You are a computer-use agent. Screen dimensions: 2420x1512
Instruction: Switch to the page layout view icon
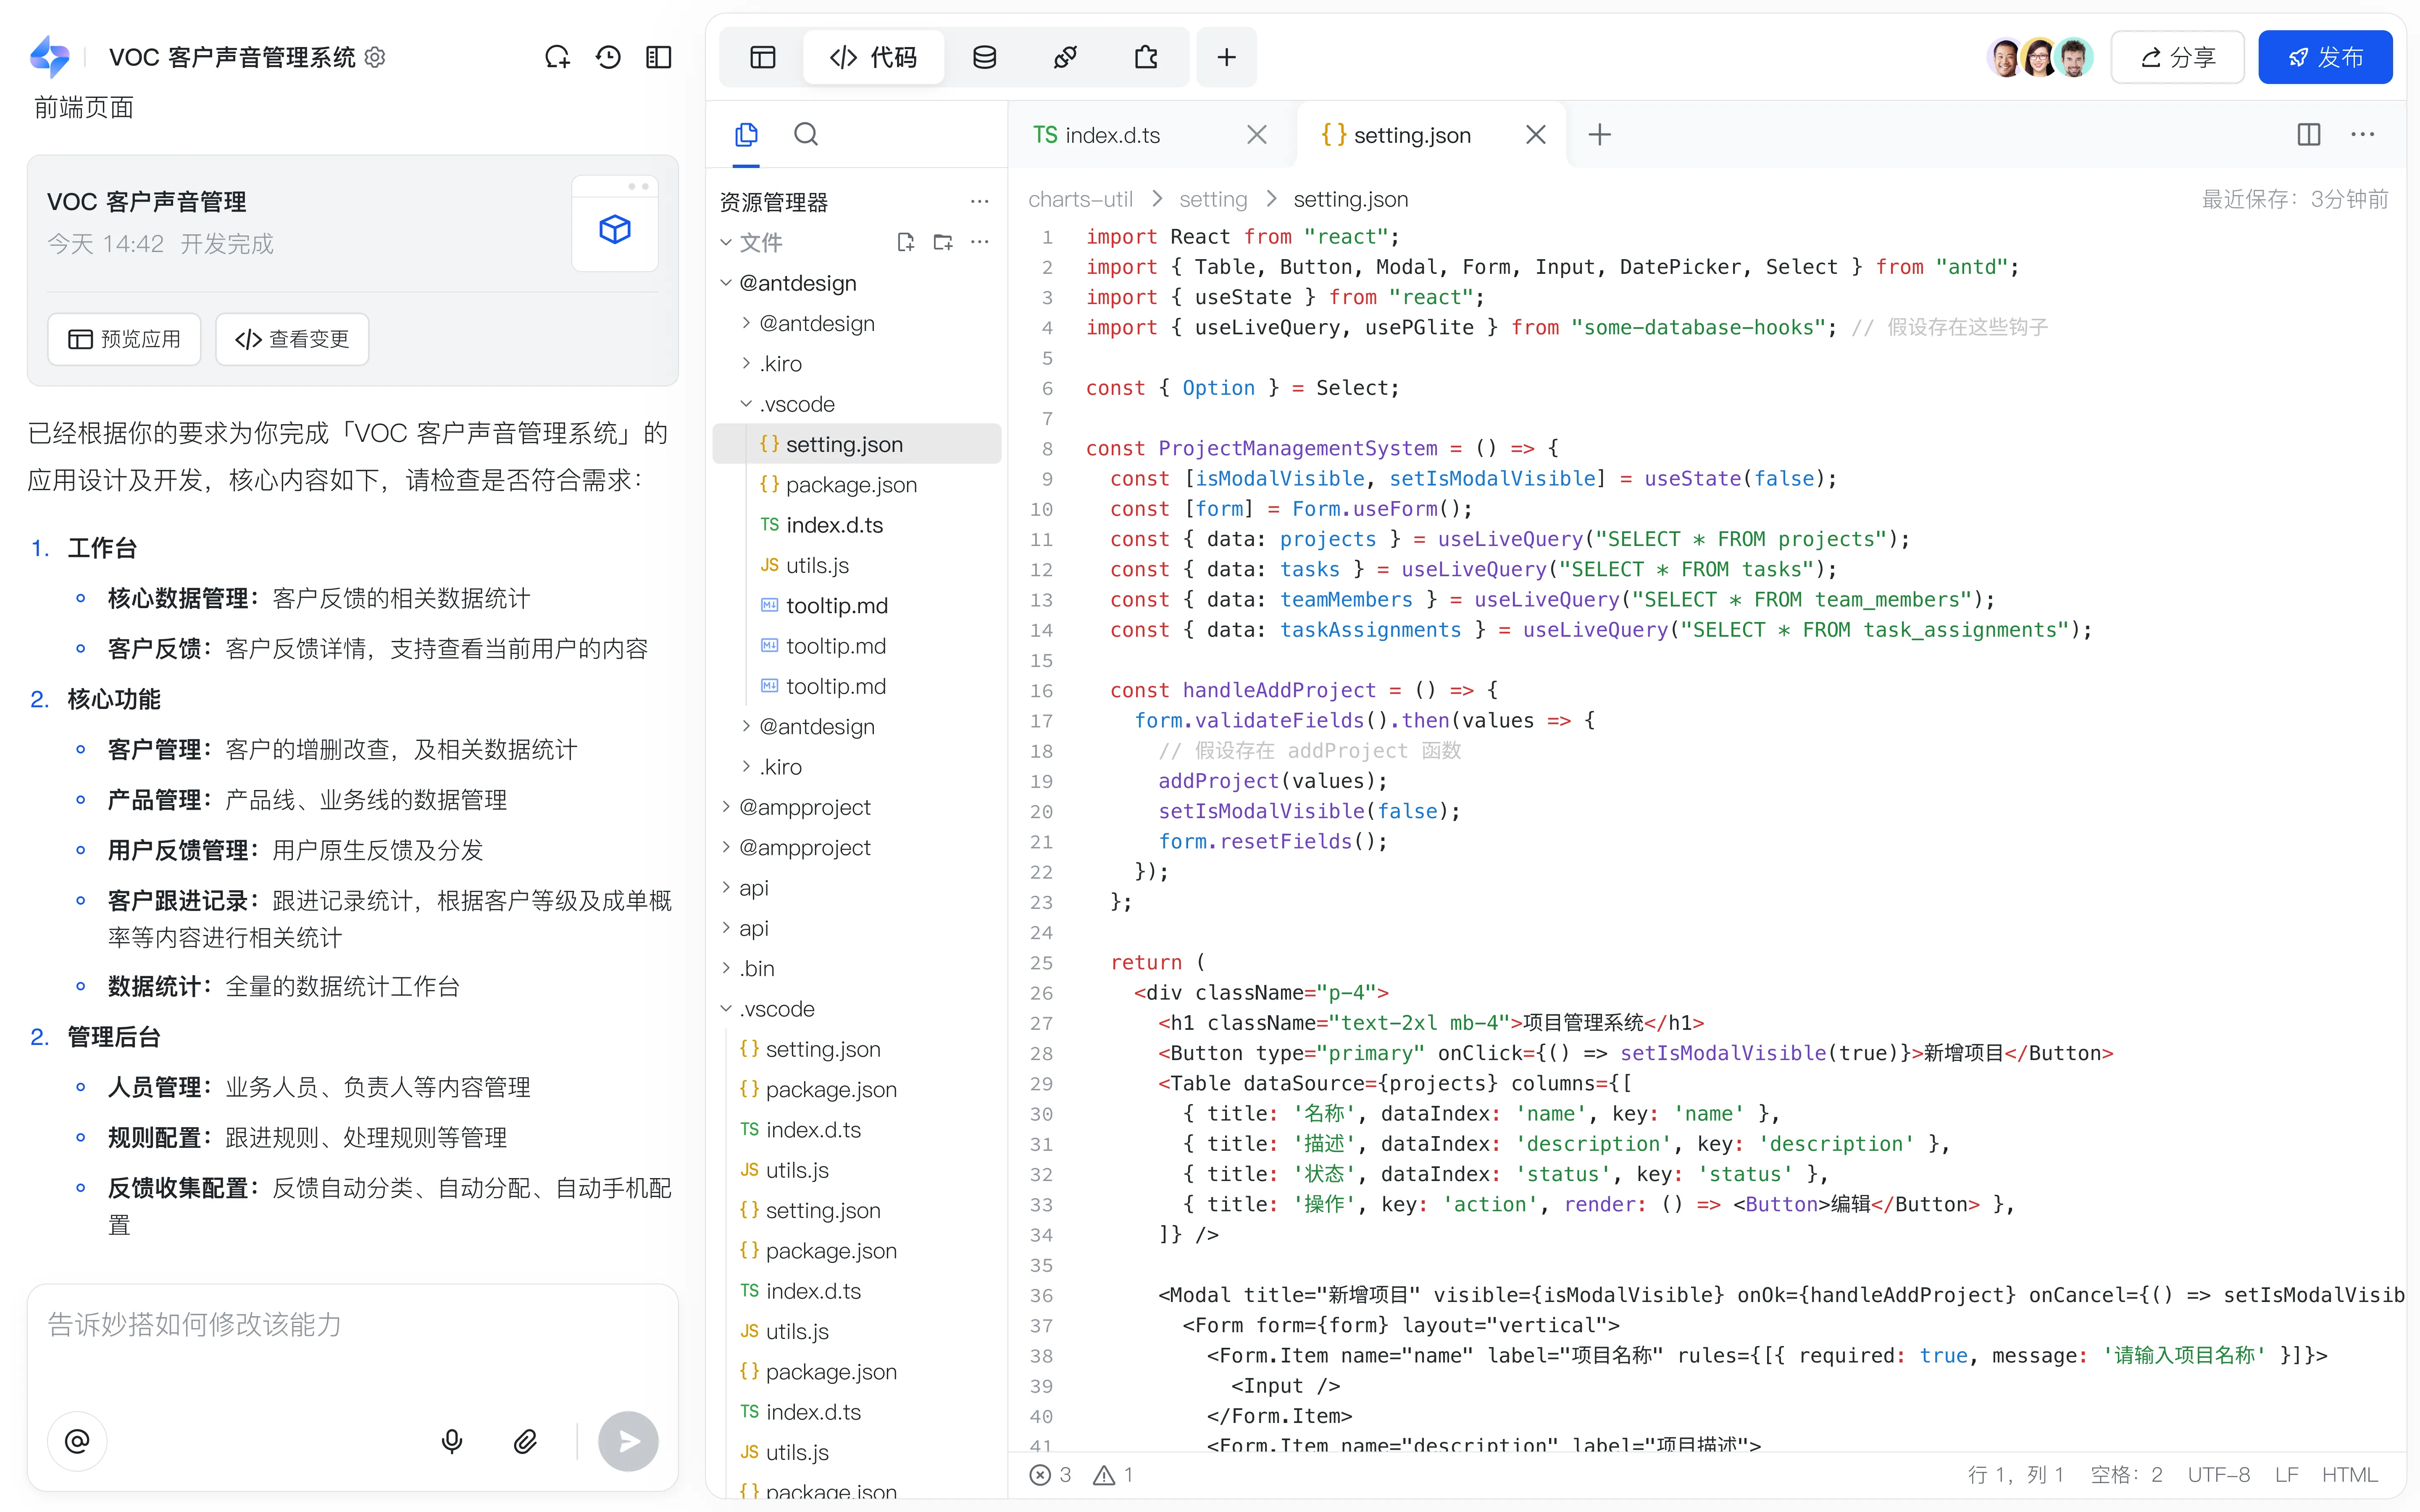coord(763,58)
